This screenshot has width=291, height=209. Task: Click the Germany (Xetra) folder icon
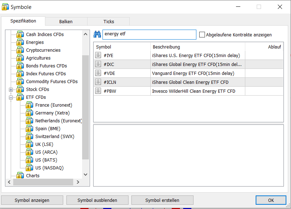tap(29, 113)
